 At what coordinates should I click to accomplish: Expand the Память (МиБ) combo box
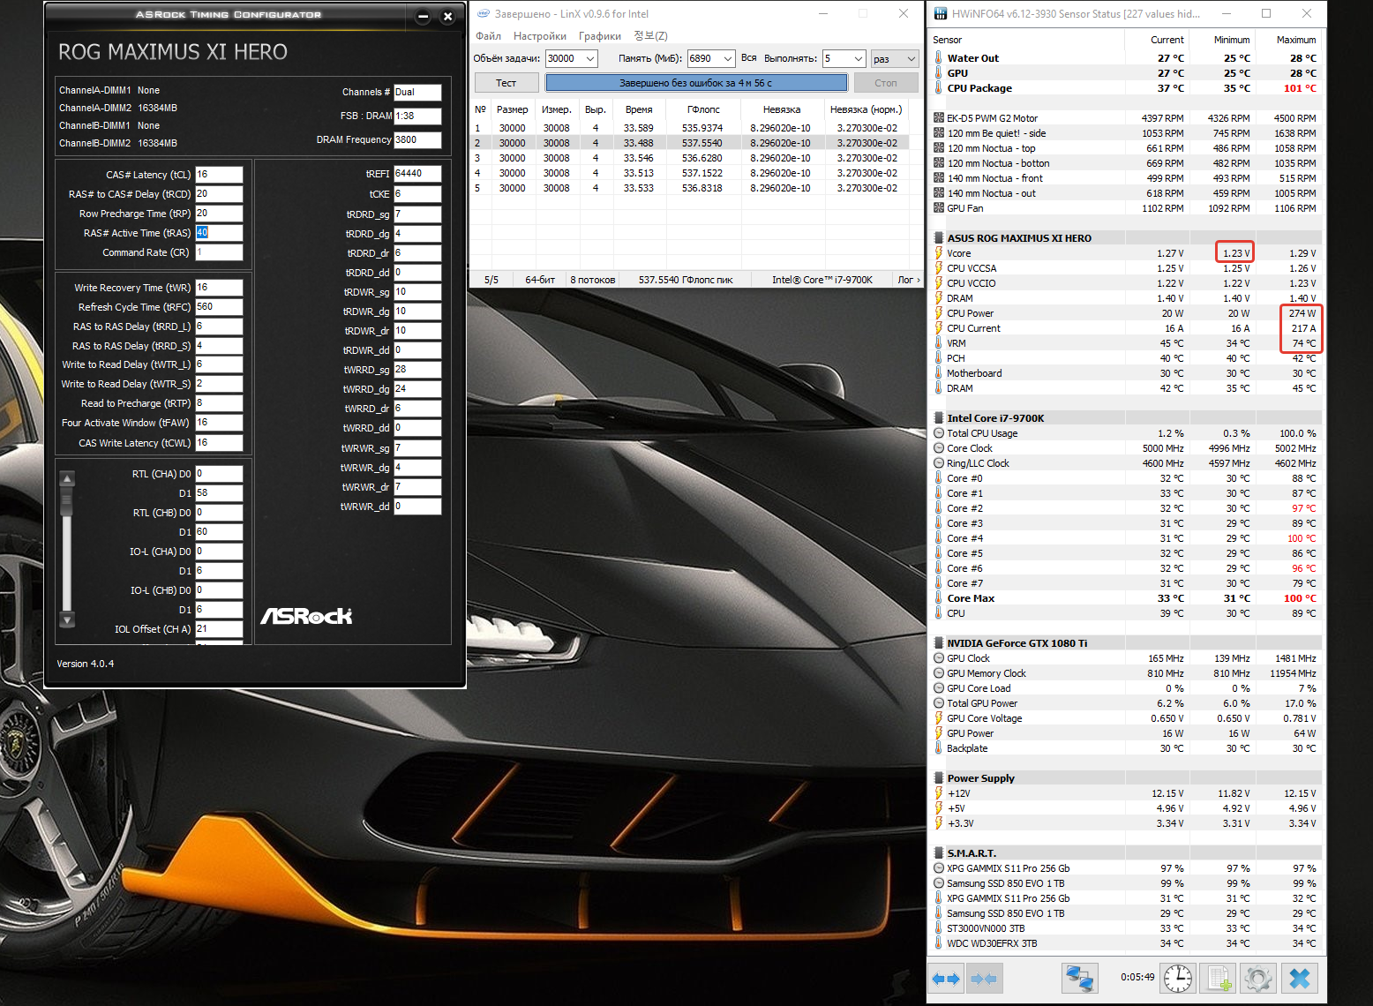tap(728, 59)
